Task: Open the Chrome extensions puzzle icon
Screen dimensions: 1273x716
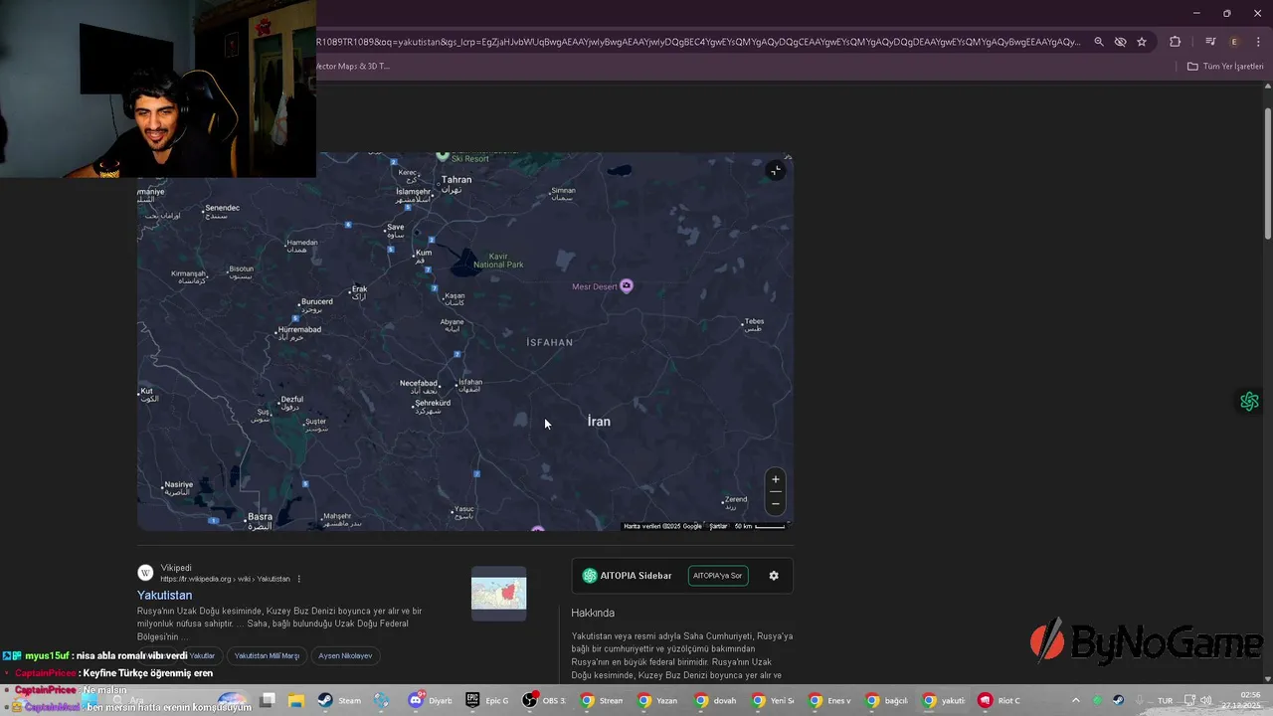Action: (x=1175, y=42)
